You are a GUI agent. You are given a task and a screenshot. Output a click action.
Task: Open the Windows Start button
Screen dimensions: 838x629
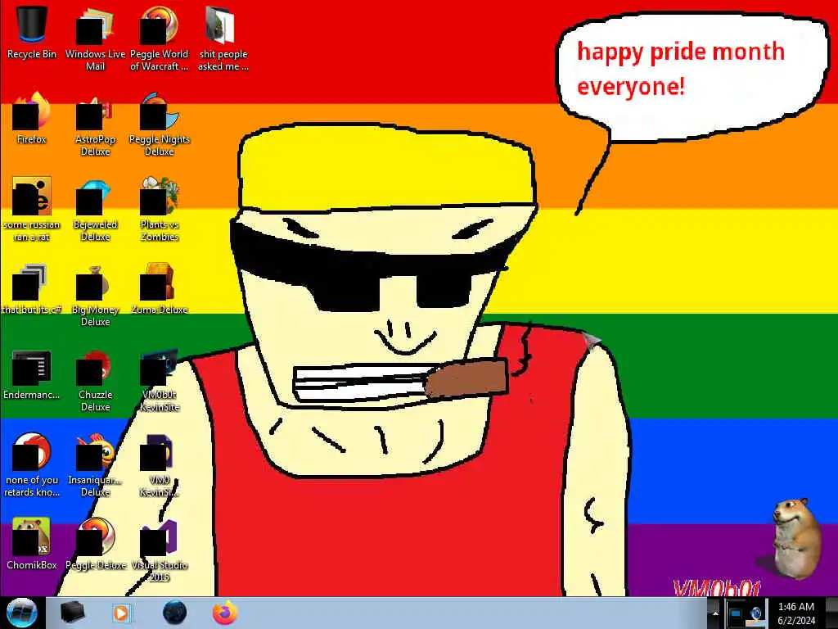click(21, 613)
